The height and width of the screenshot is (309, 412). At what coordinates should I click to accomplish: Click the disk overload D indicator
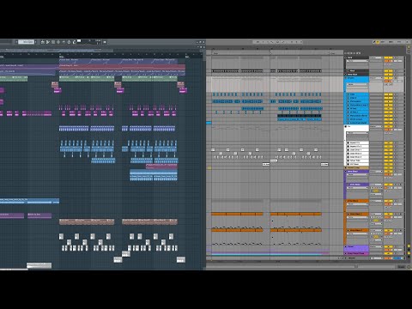click(408, 42)
